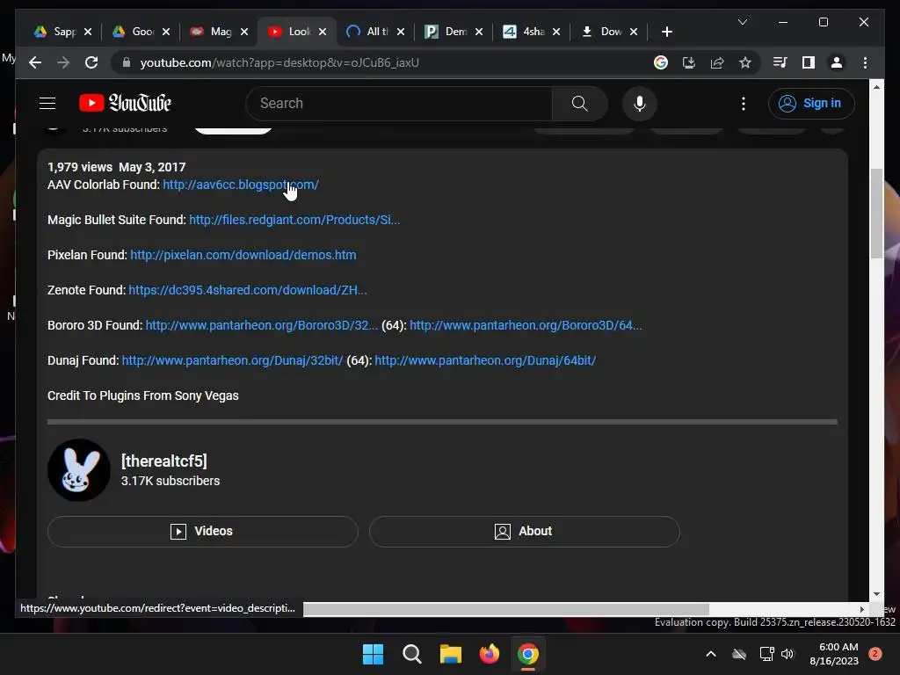The image size is (900, 675).
Task: Open Dunaj 64bit link
Action: point(485,360)
